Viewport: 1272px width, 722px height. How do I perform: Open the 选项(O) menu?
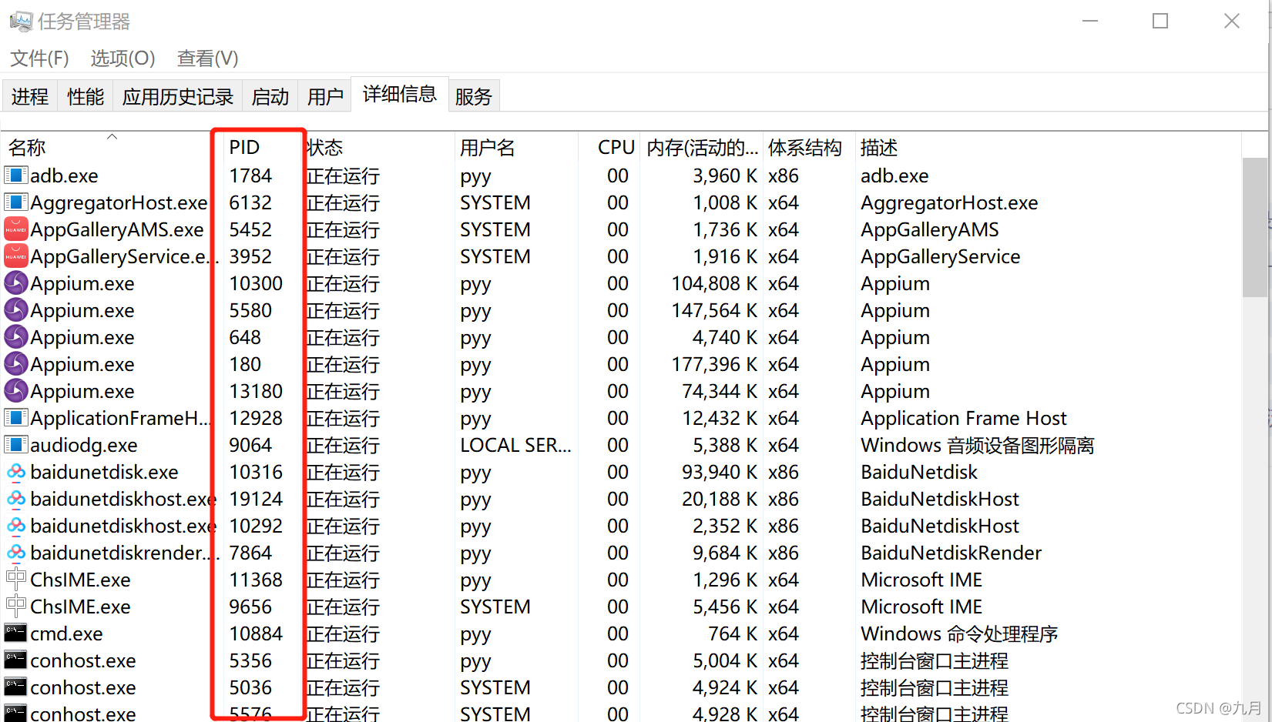pos(123,58)
